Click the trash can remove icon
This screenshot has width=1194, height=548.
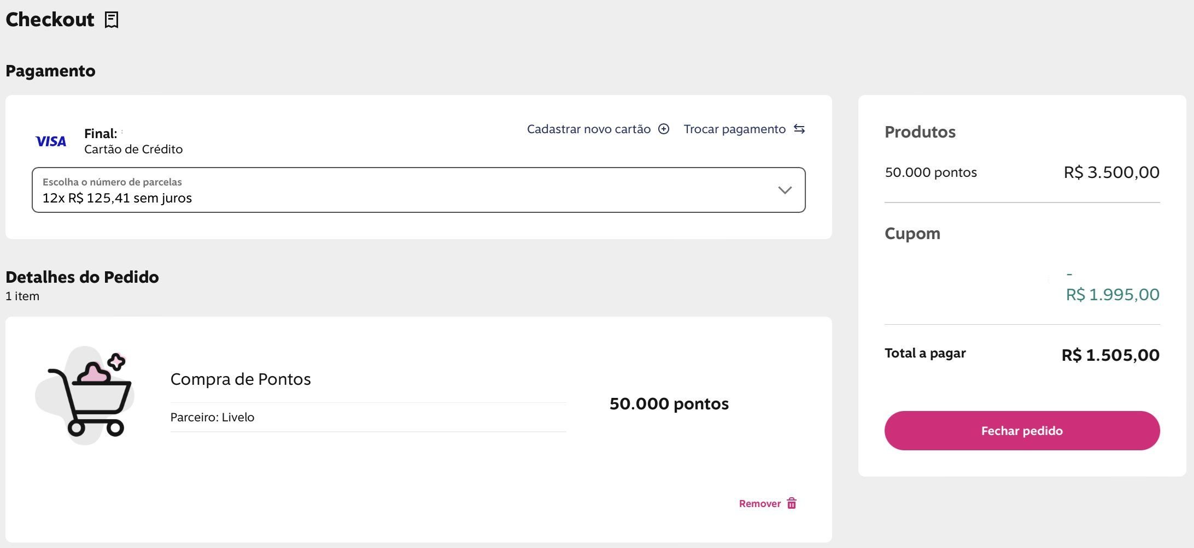click(792, 503)
